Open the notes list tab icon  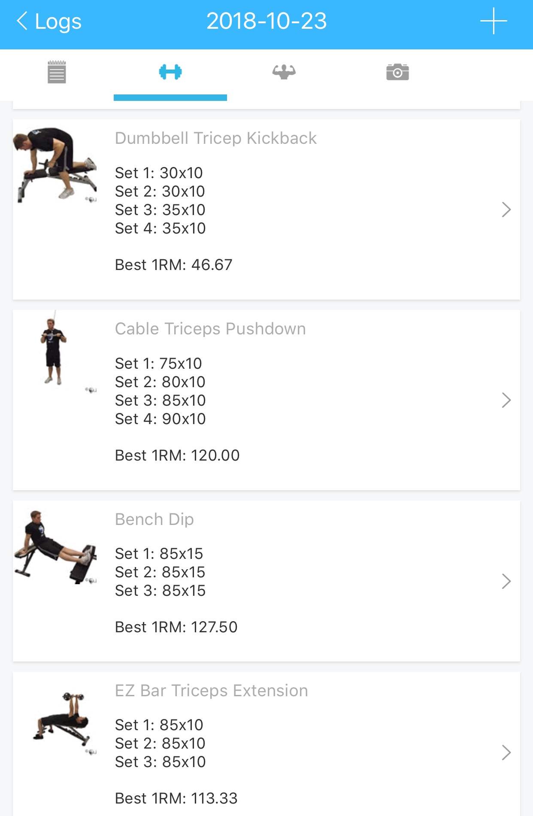(x=57, y=72)
